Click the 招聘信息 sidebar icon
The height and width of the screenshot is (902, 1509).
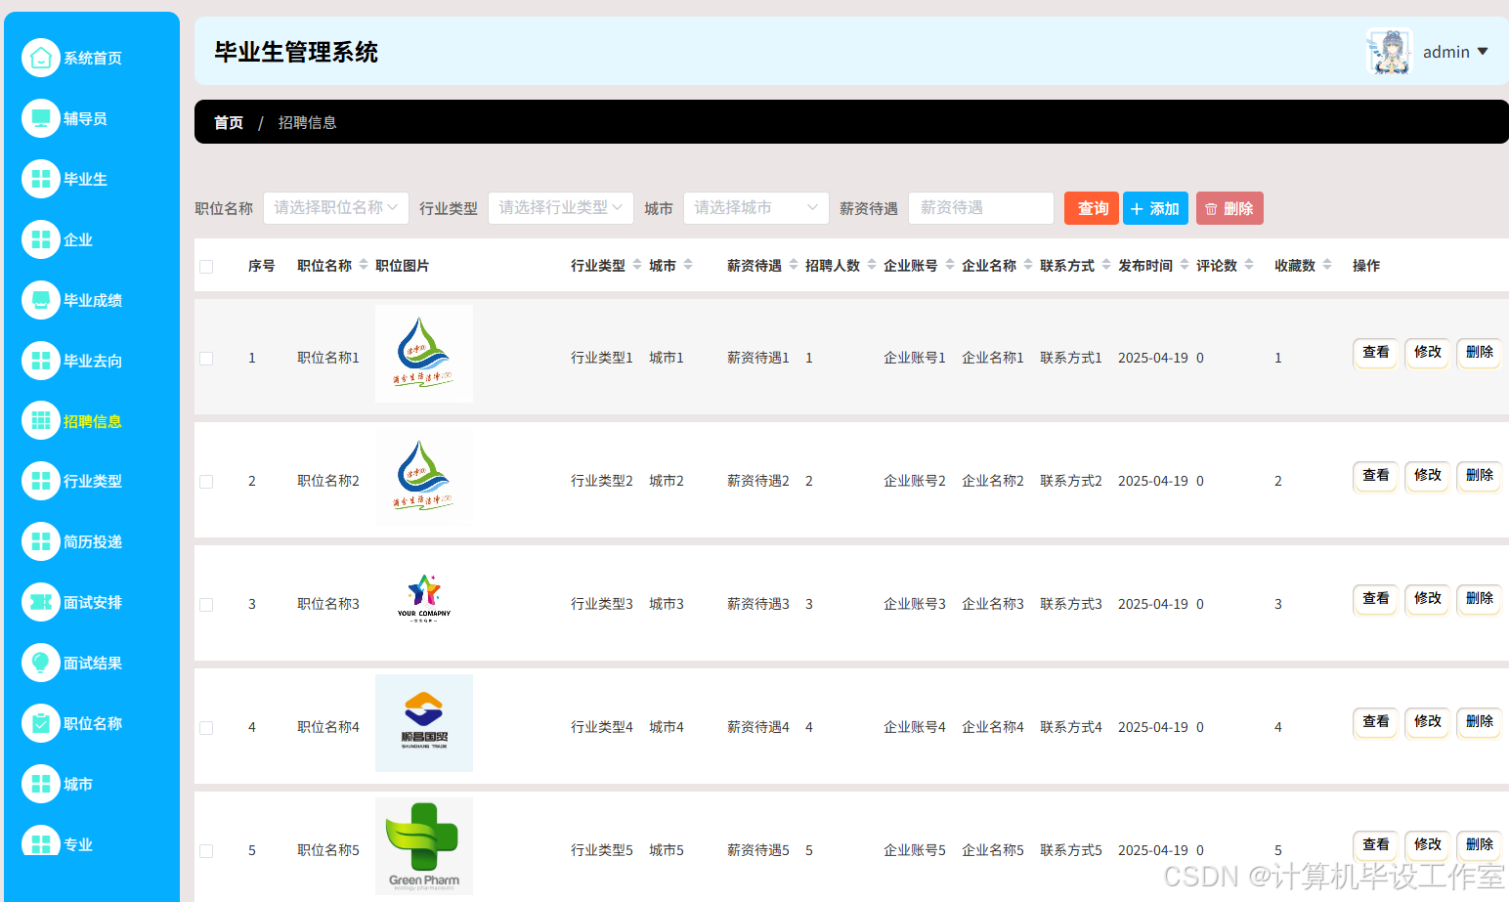pyautogui.click(x=41, y=420)
